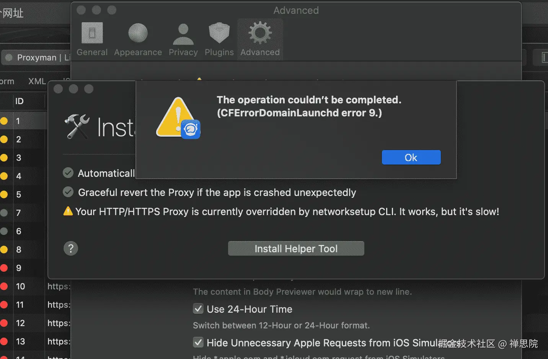Select request row number 12

coord(20,323)
